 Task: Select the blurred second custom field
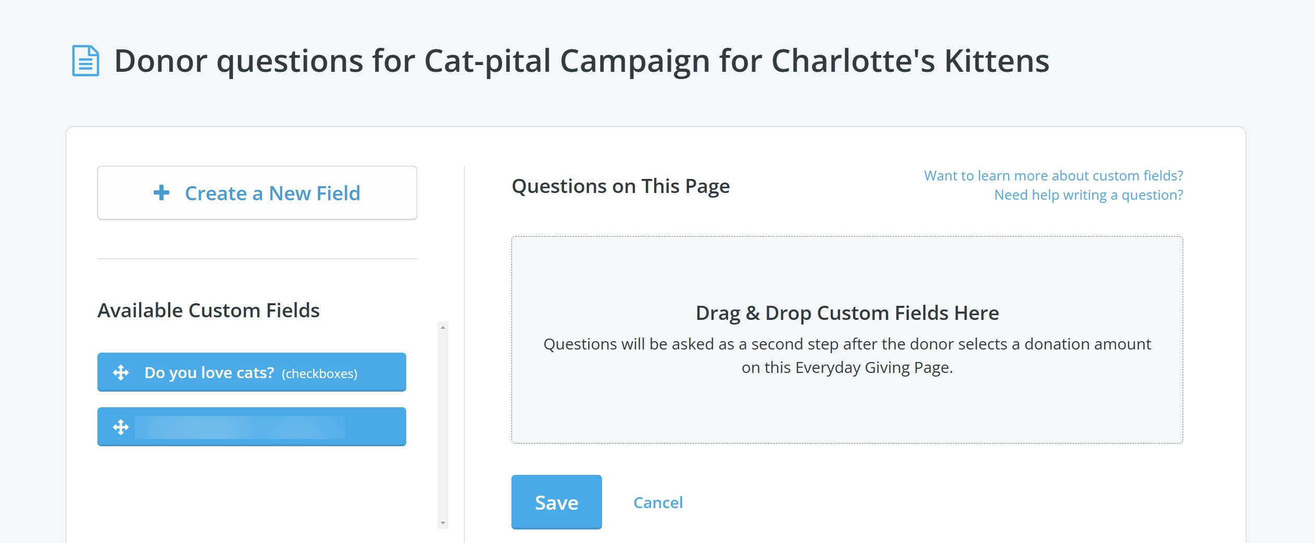(251, 426)
